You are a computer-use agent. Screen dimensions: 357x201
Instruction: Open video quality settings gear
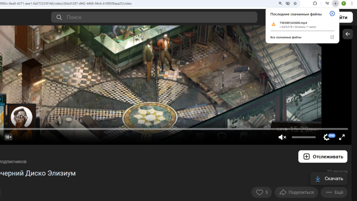327,137
